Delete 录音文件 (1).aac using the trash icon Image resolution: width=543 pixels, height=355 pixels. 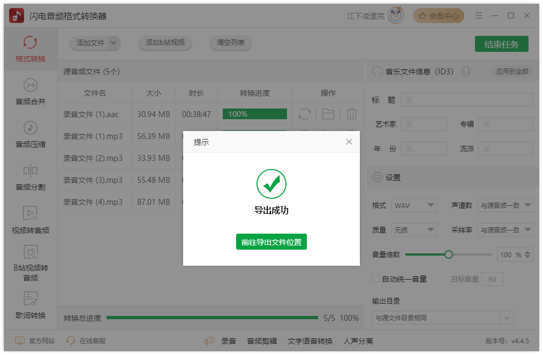pos(350,114)
